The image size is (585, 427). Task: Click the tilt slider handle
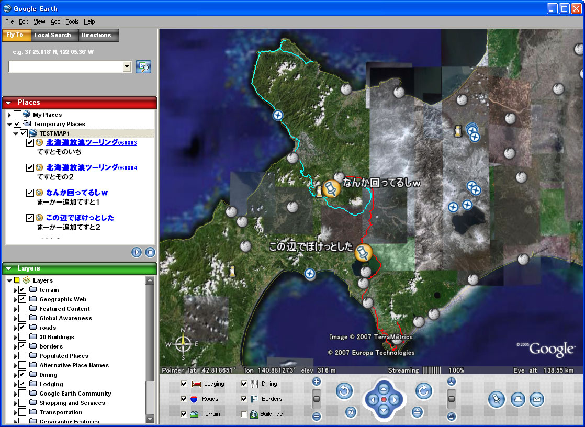(x=452, y=399)
